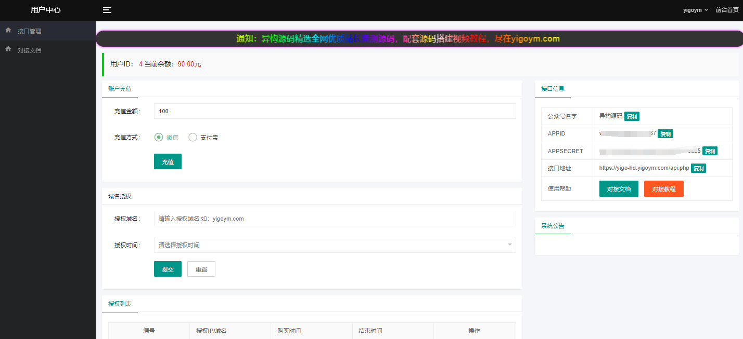
Task: Open 接口管理 in the sidebar
Action: click(29, 31)
